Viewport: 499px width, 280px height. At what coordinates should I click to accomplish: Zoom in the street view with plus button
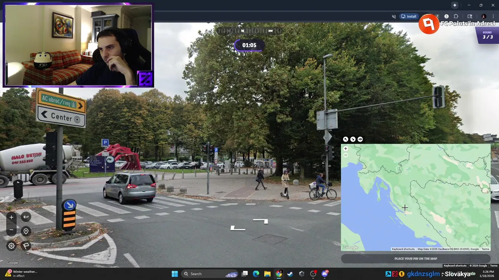pos(11,217)
